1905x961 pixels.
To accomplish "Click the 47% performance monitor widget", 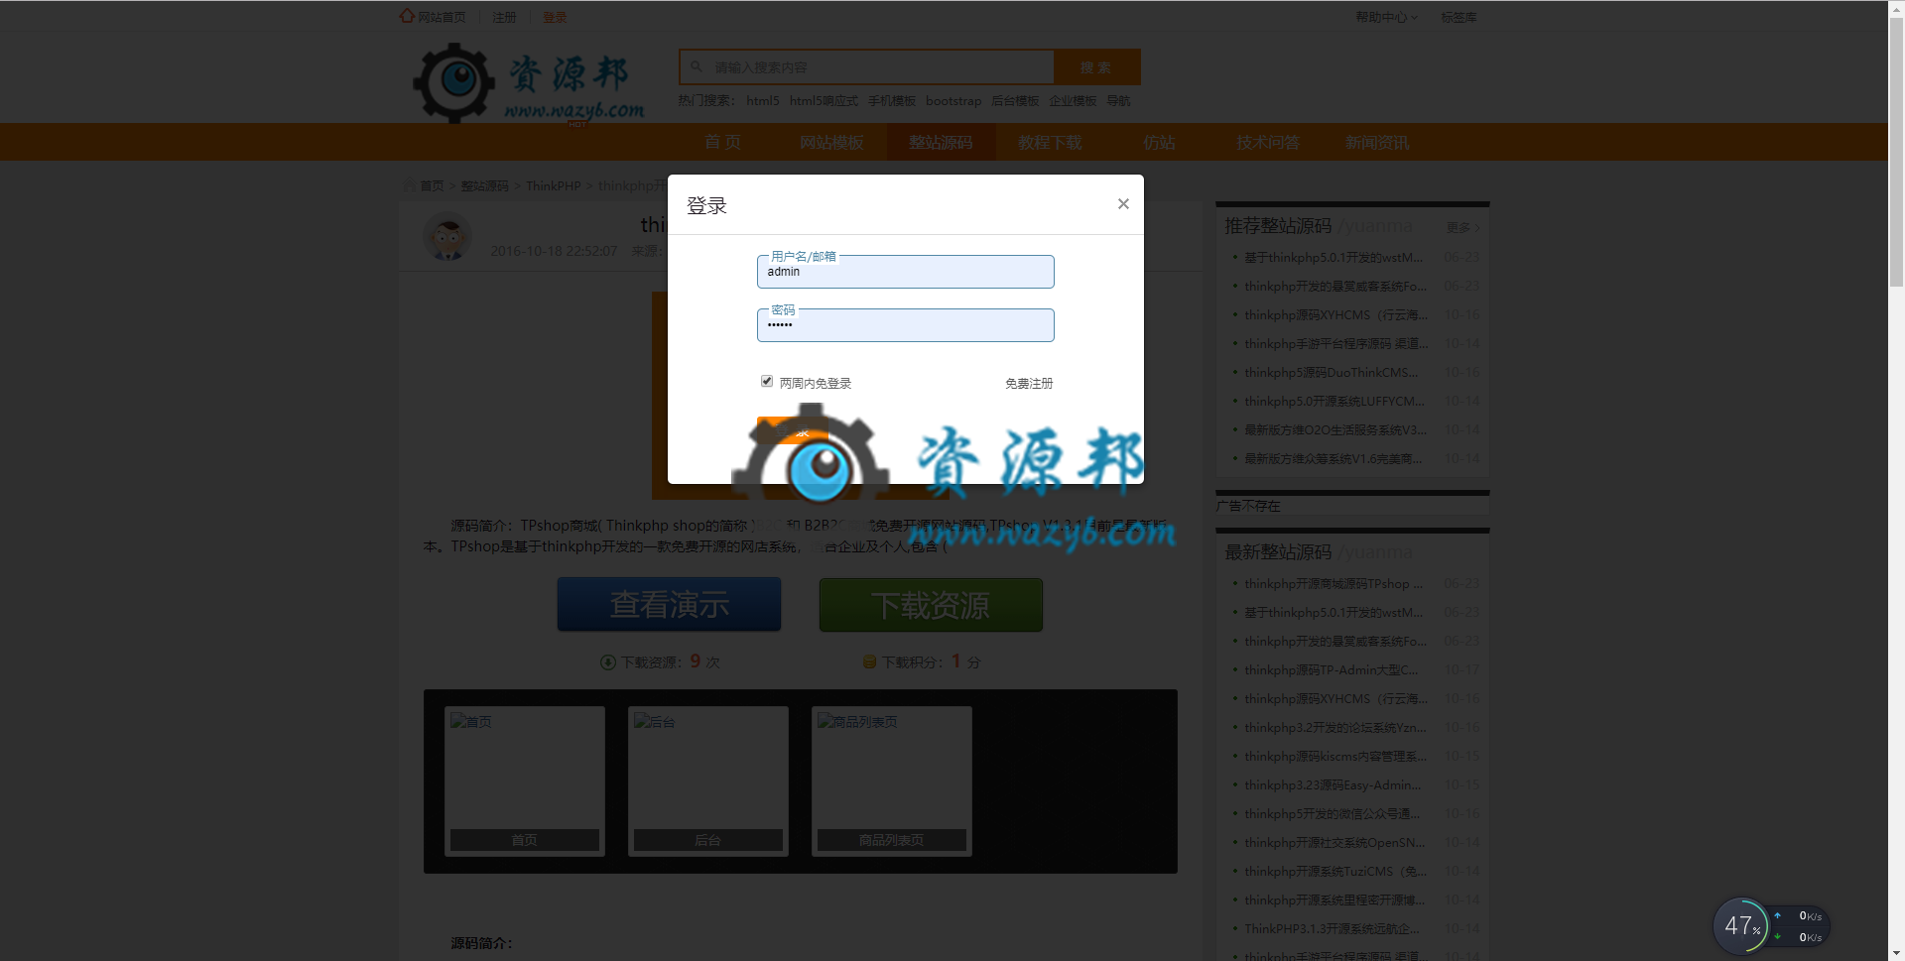I will (x=1742, y=925).
